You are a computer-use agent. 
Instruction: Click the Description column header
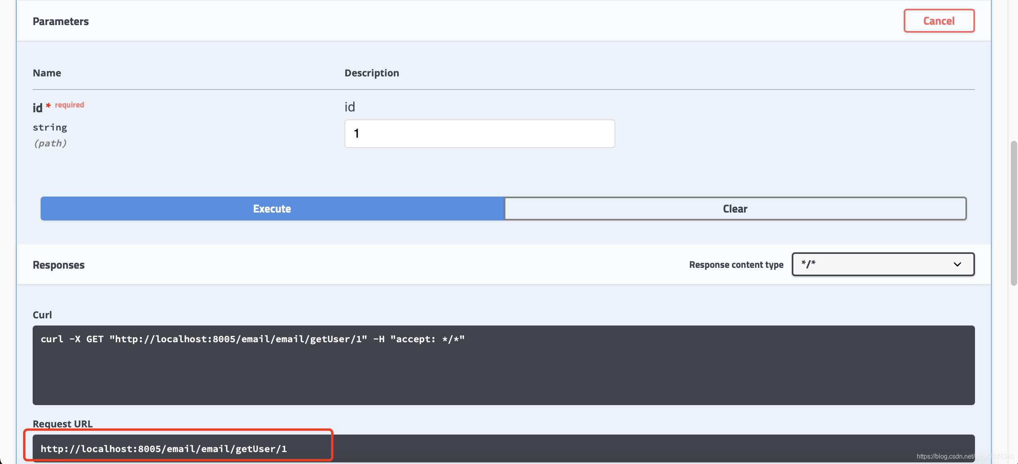click(372, 73)
